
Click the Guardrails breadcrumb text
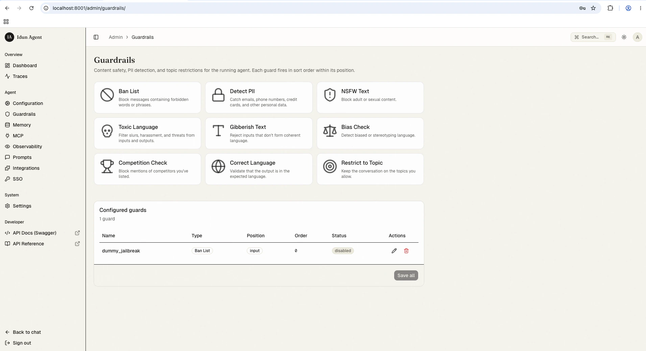click(143, 37)
